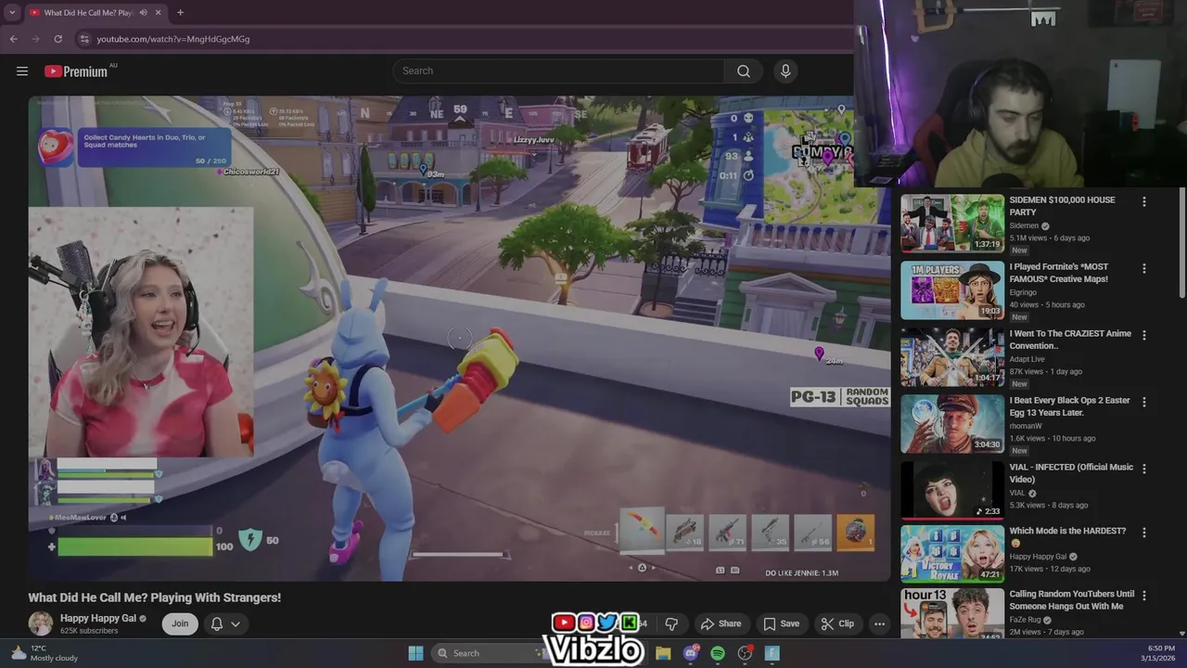Image resolution: width=1187 pixels, height=668 pixels.
Task: Close the What Did He Call Me tab
Action: pyautogui.click(x=158, y=12)
